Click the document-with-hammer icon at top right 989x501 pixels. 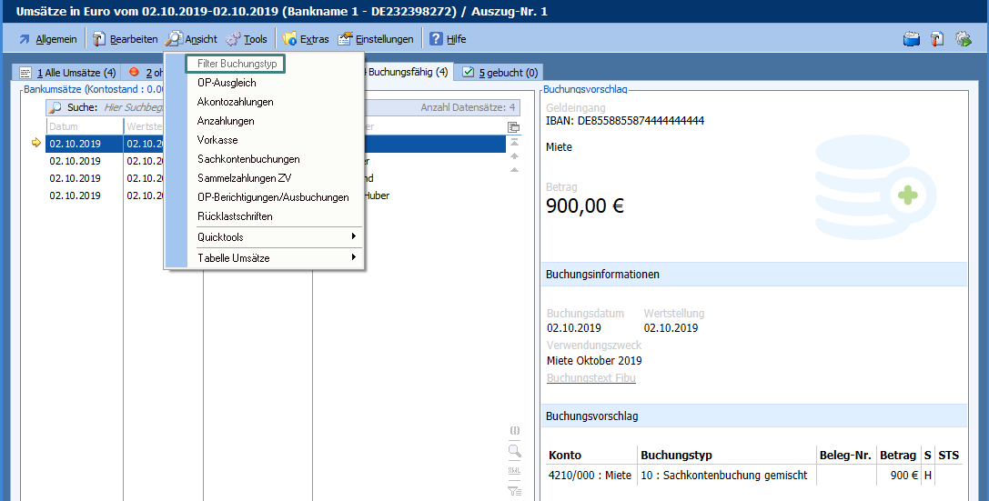937,39
